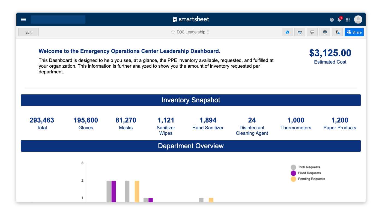Star EOC Leadership as favorite

click(x=173, y=32)
